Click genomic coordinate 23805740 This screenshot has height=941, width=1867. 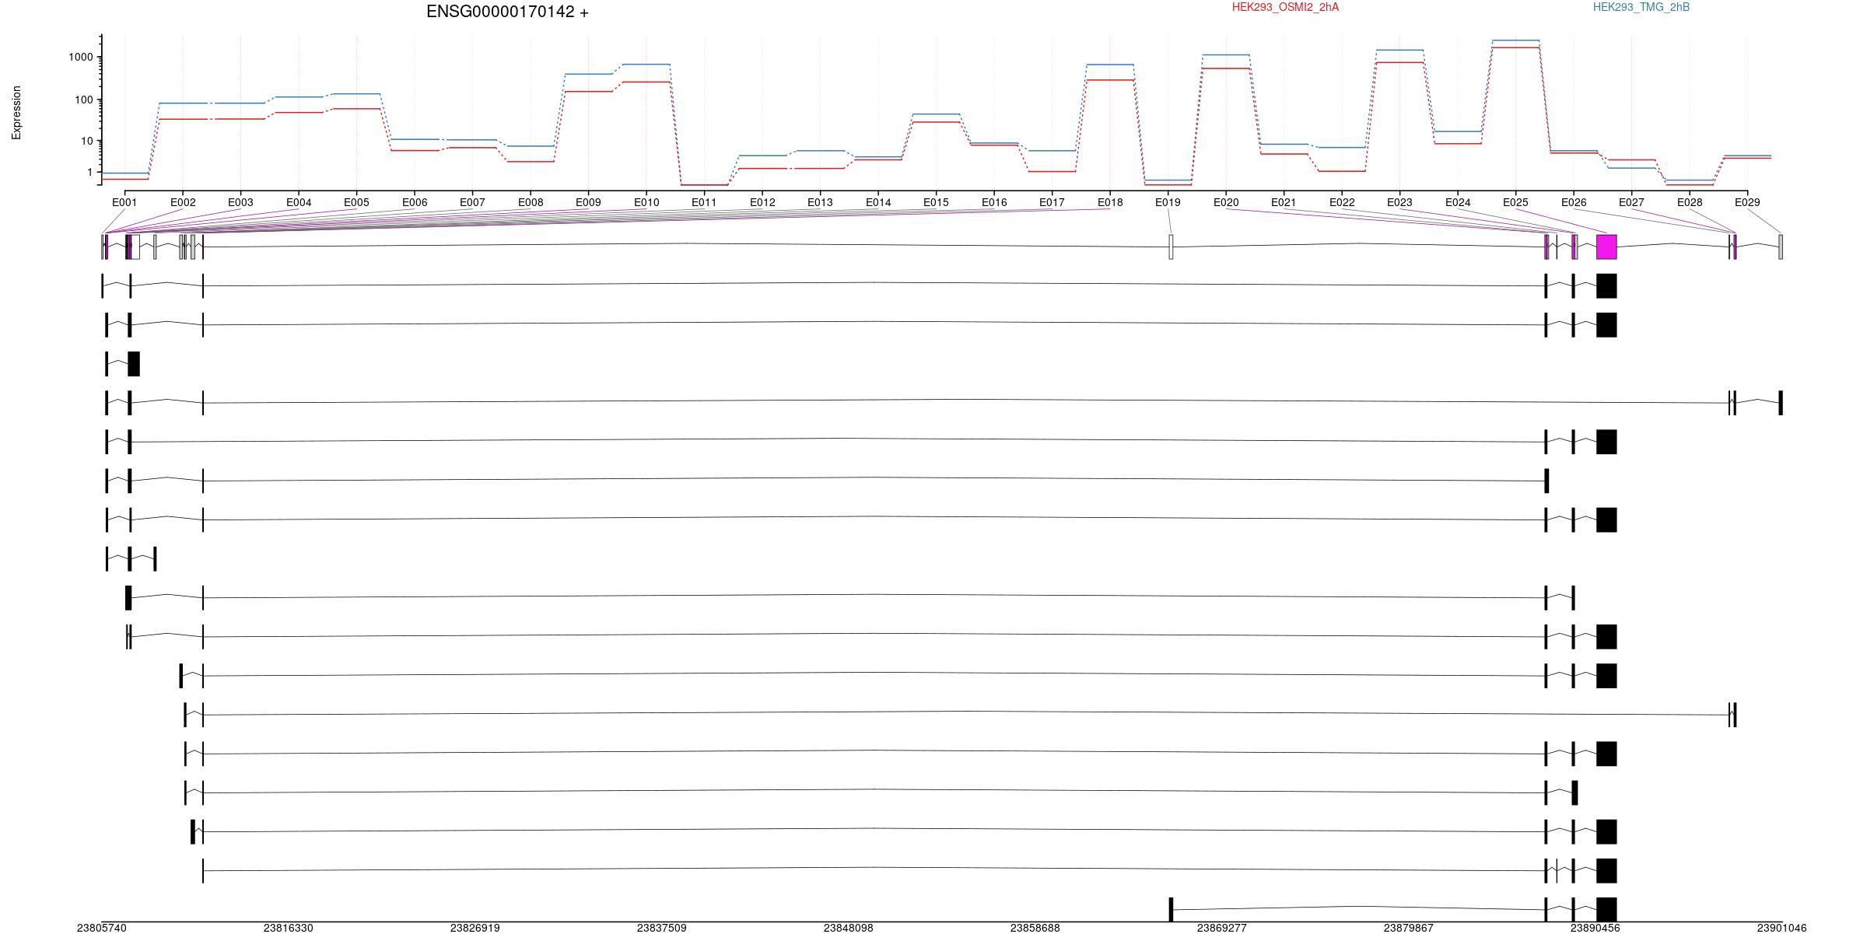click(102, 928)
